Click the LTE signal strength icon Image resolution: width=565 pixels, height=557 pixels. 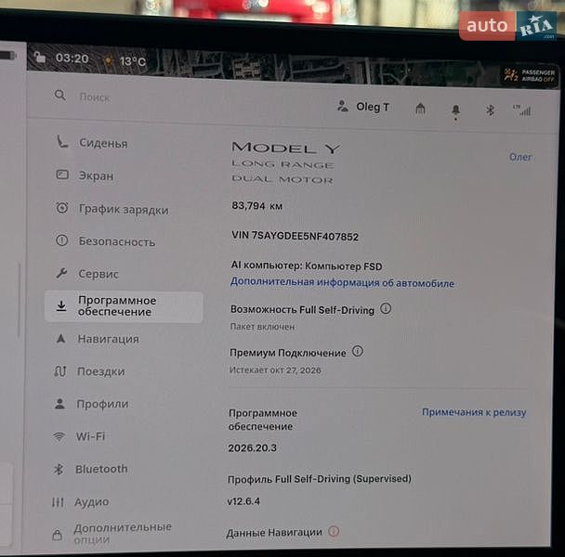521,110
